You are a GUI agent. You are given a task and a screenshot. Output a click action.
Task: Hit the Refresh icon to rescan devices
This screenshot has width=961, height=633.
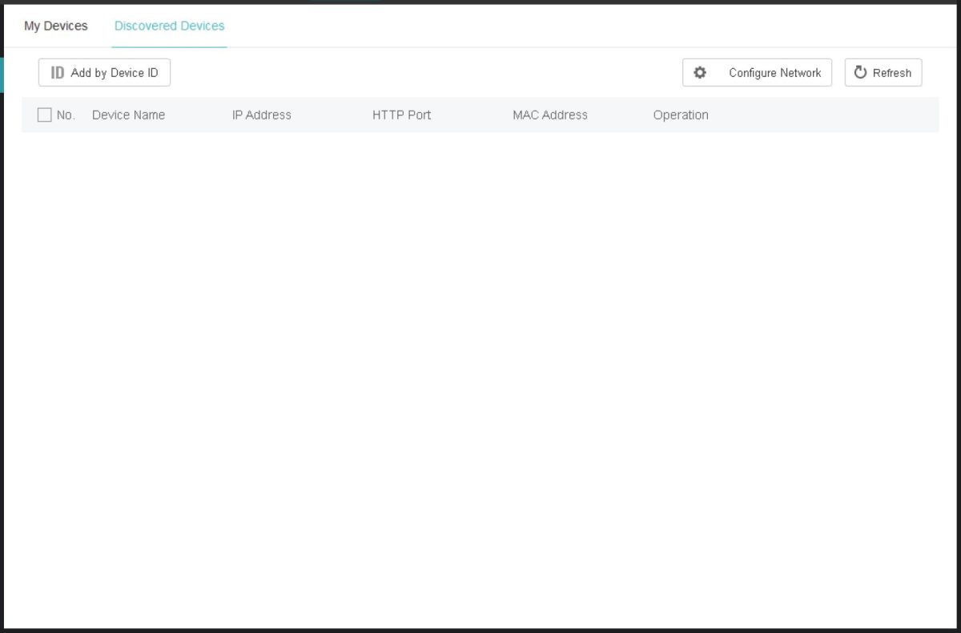tap(861, 72)
